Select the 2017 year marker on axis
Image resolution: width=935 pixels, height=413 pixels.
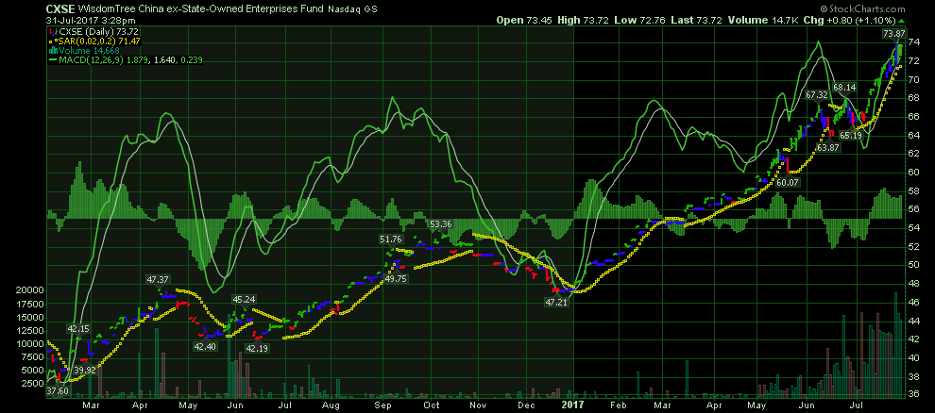[x=572, y=404]
